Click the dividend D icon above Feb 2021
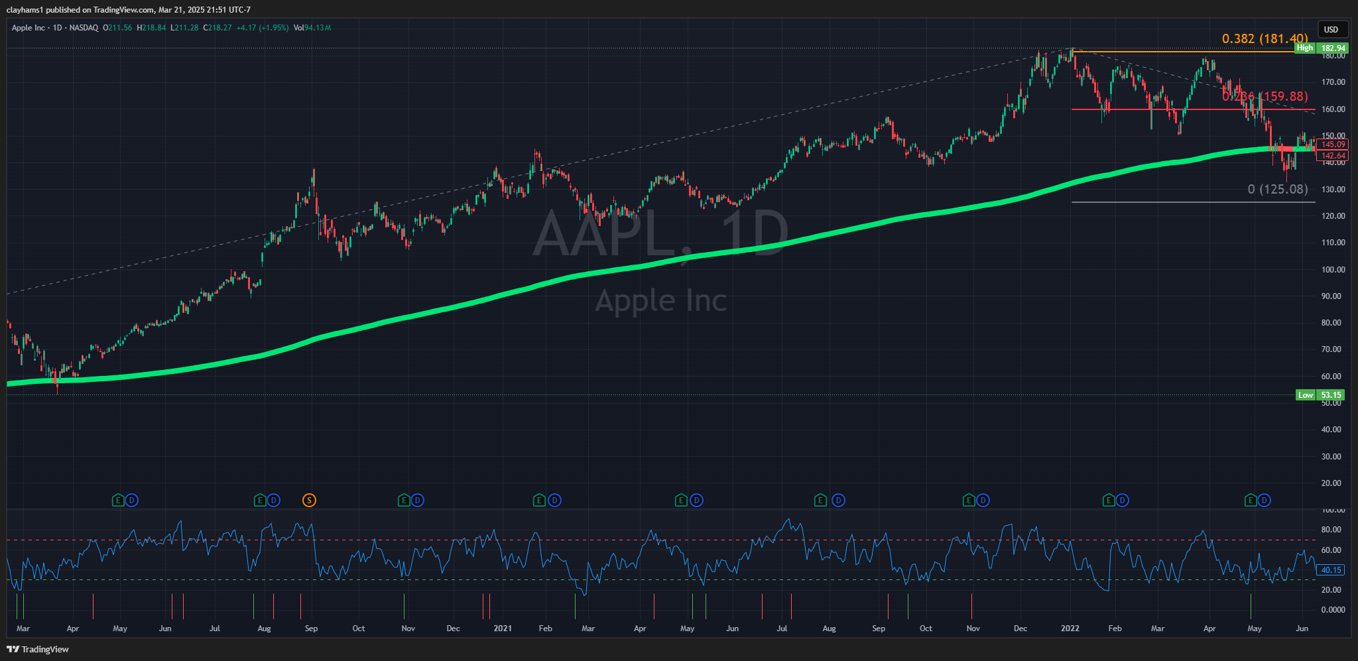 click(x=554, y=500)
